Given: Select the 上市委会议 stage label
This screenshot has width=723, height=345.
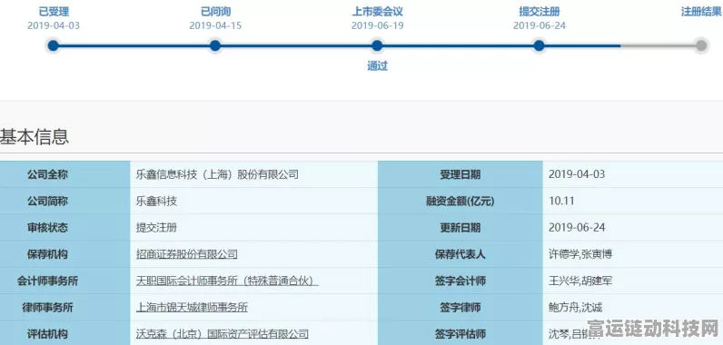Looking at the screenshot, I should 377,12.
